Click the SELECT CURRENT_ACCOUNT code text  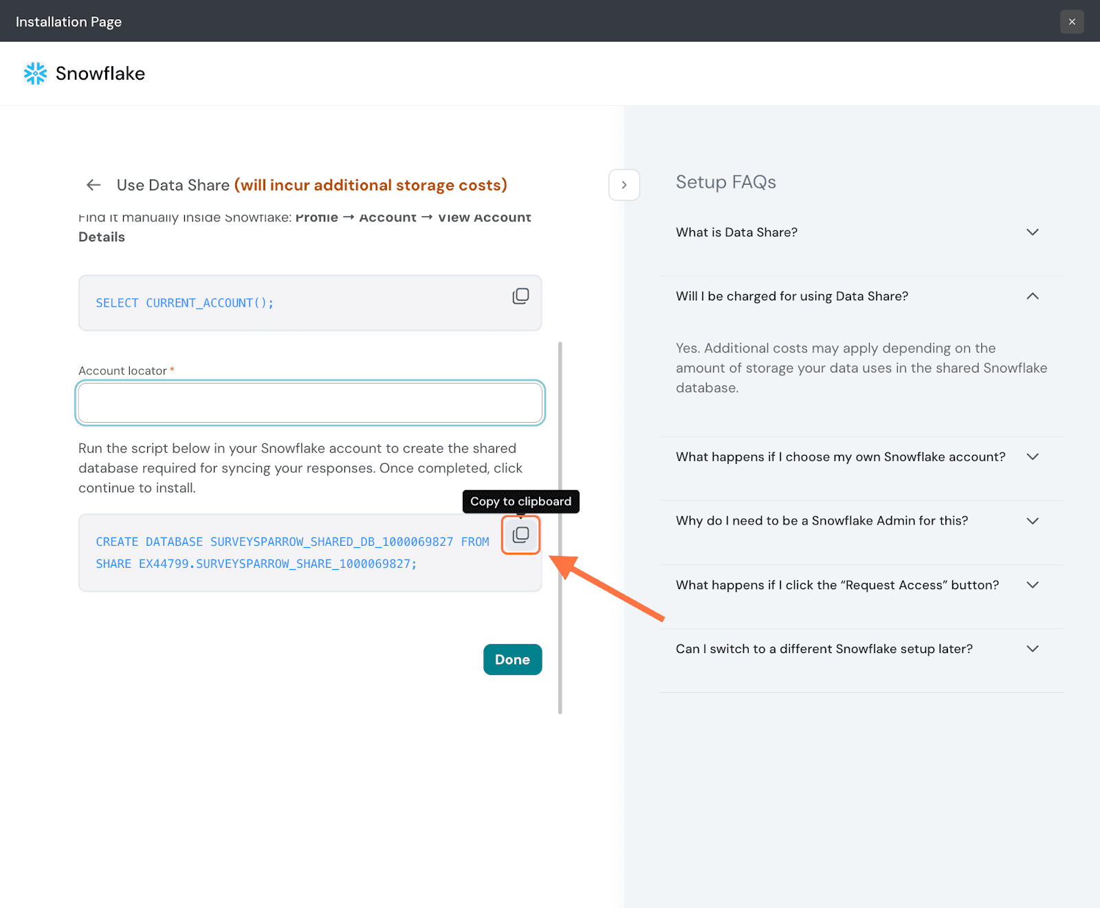click(x=184, y=303)
